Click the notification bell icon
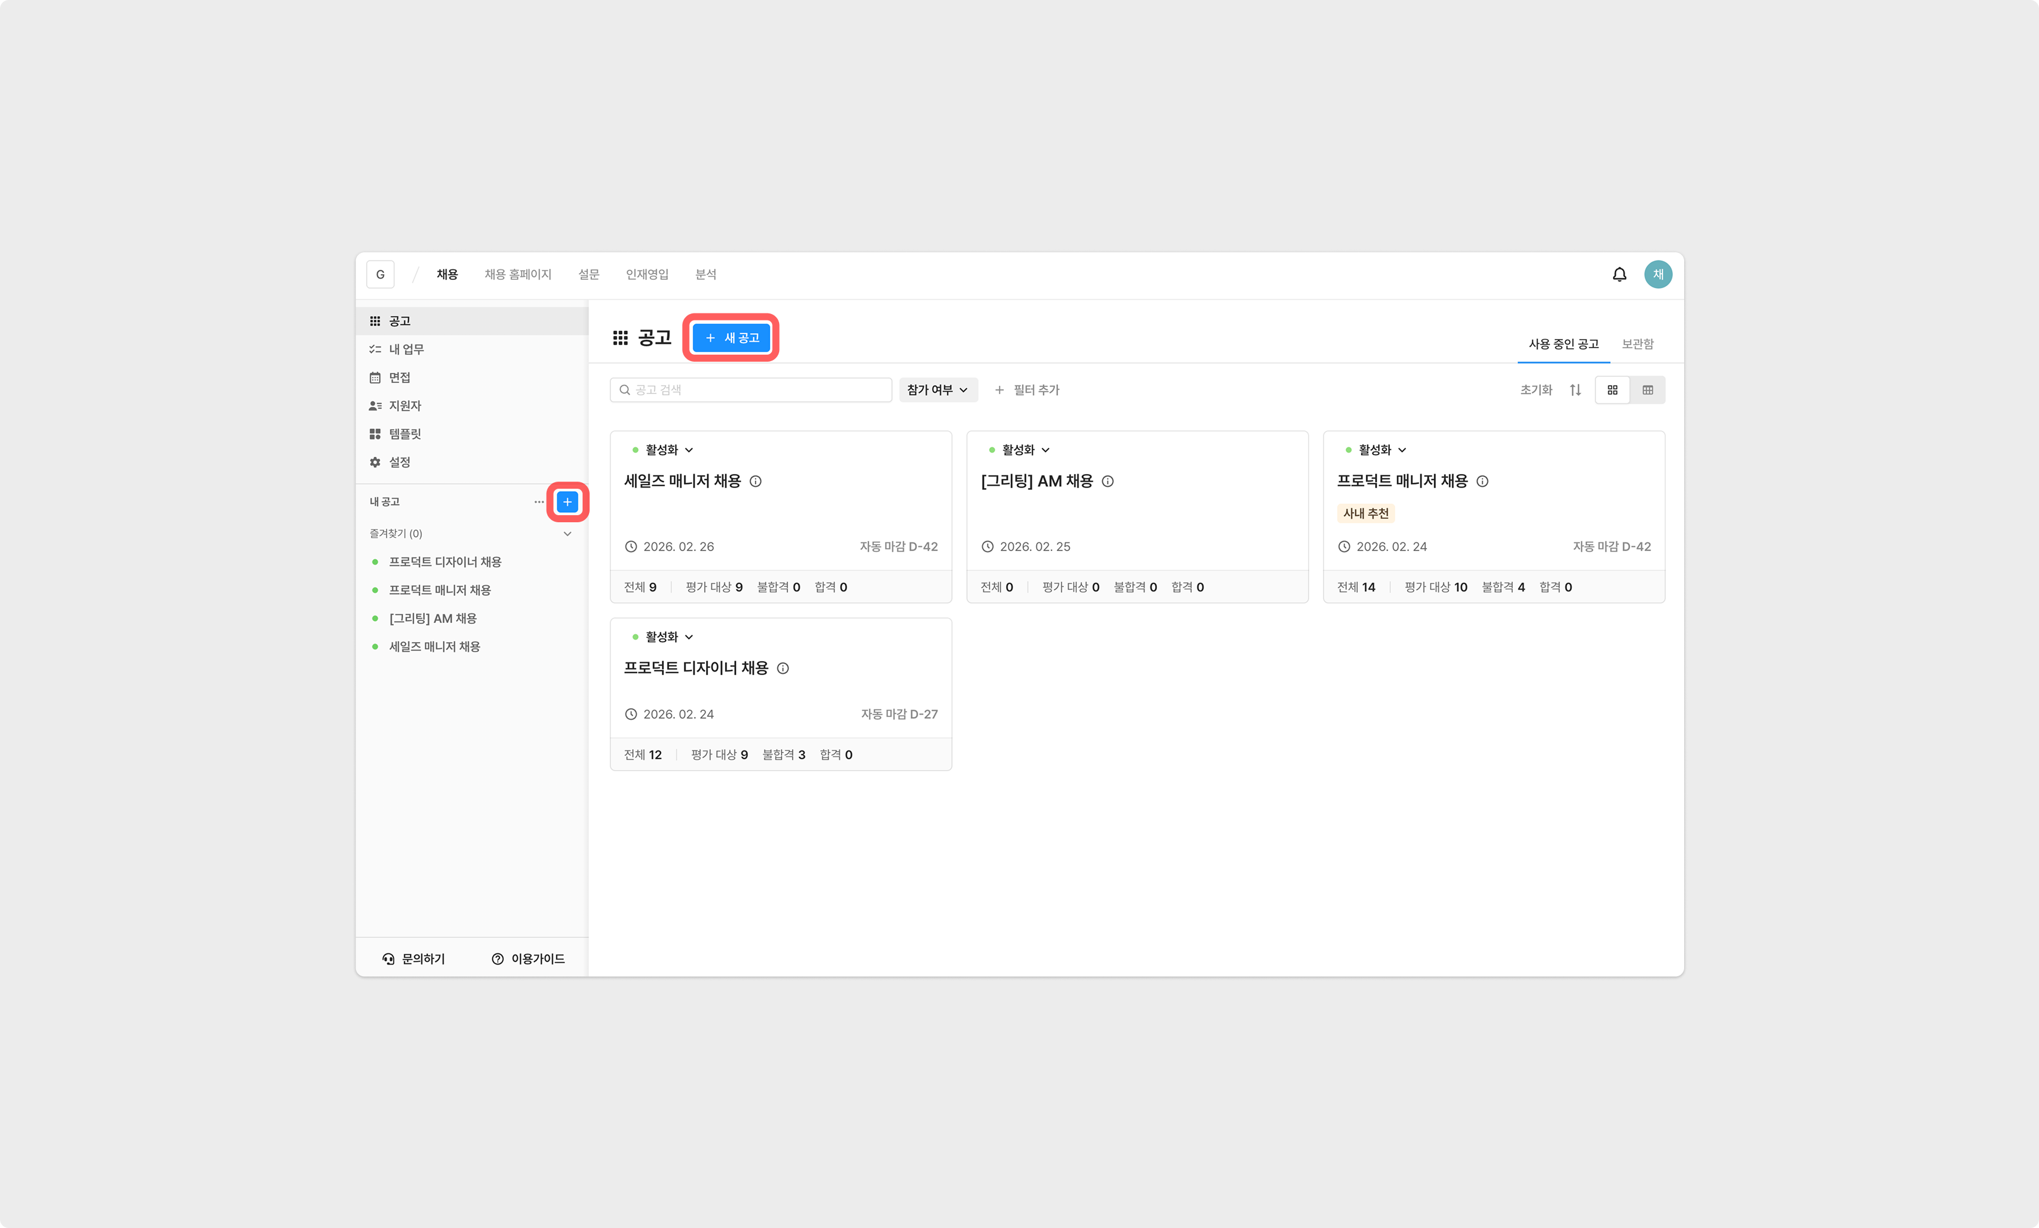2039x1228 pixels. coord(1619,275)
